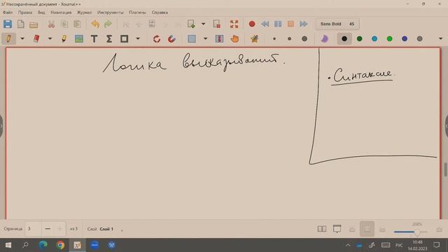Choose the fine pen thickness
448x252 pixels.
(x=274, y=38)
